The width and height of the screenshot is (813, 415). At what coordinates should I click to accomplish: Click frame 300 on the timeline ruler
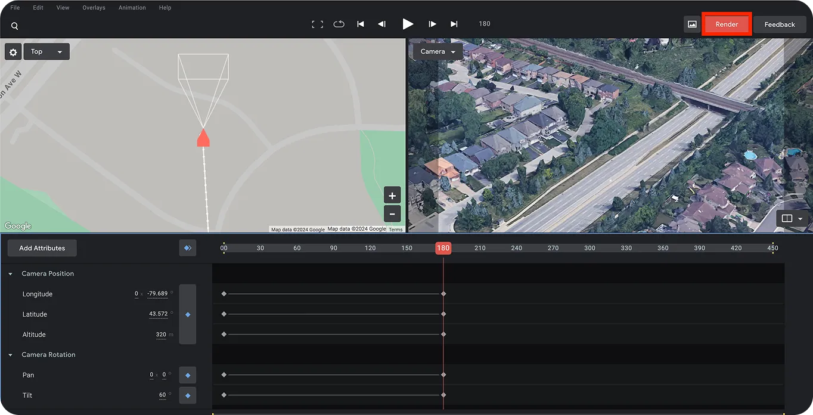[x=589, y=248]
